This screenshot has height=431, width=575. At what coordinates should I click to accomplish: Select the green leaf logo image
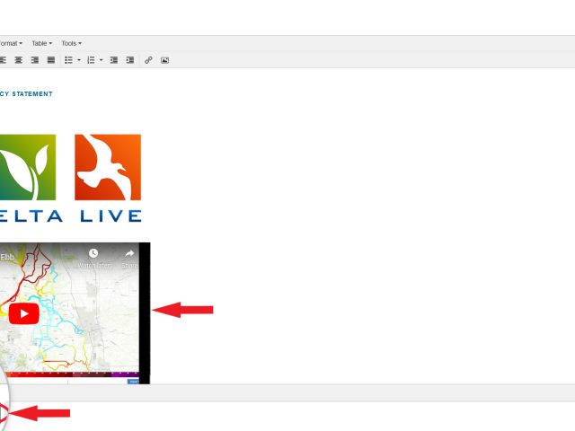coord(28,167)
